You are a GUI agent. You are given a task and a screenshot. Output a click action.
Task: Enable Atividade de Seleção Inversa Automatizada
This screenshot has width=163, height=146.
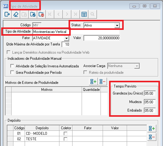click(x=12, y=66)
